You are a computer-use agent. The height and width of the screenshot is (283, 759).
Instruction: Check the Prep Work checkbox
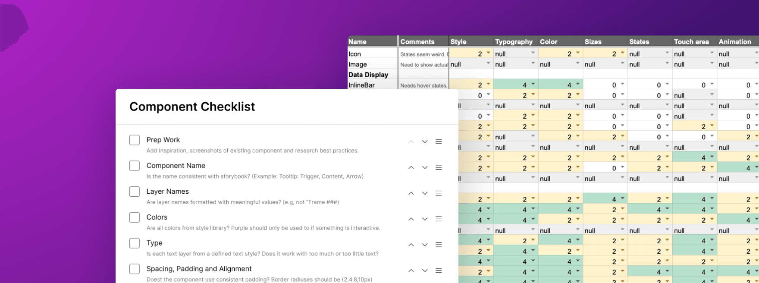(135, 140)
